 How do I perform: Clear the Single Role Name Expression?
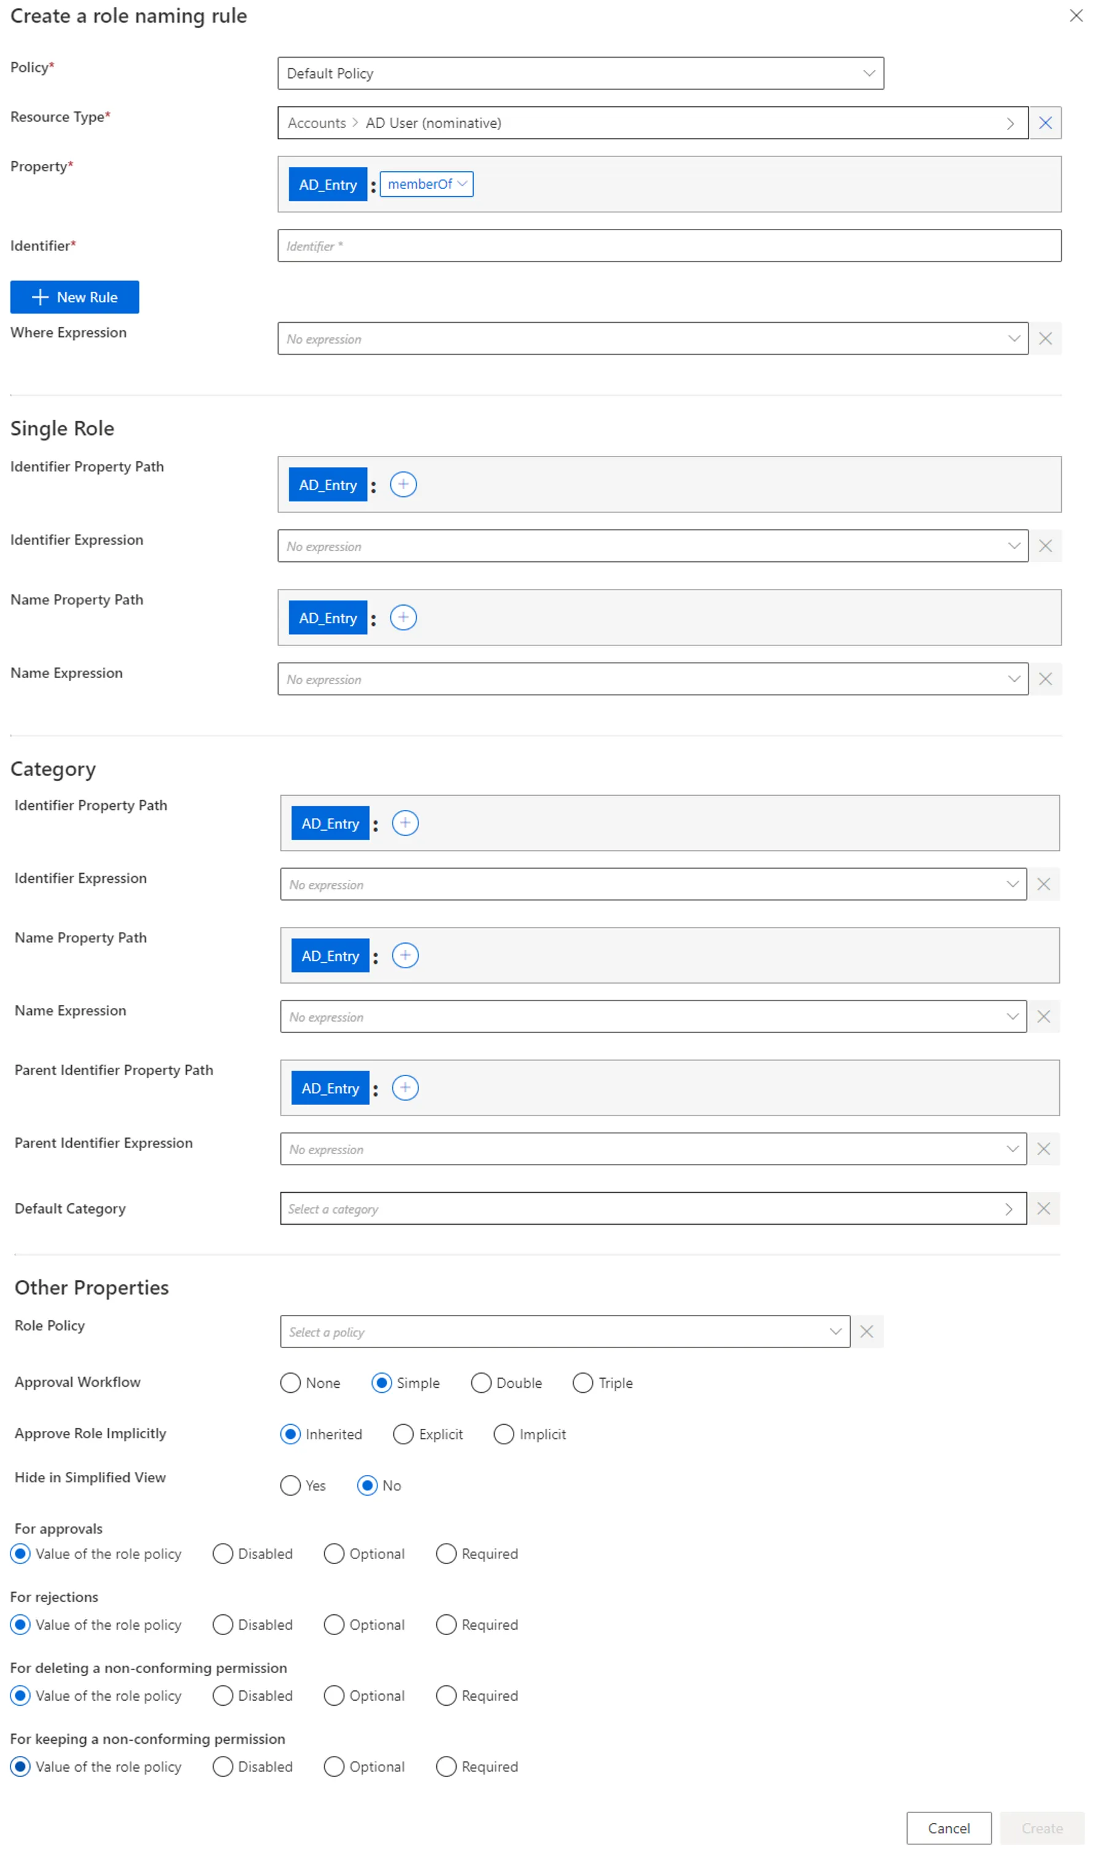[1045, 679]
